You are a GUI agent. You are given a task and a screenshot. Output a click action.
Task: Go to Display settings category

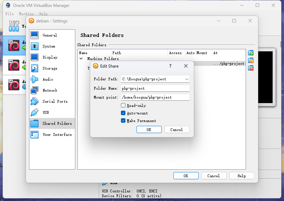coord(50,57)
